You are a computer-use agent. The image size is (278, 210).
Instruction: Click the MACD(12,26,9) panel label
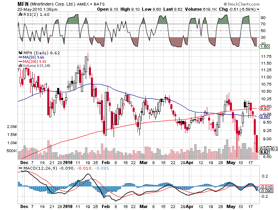(40, 168)
